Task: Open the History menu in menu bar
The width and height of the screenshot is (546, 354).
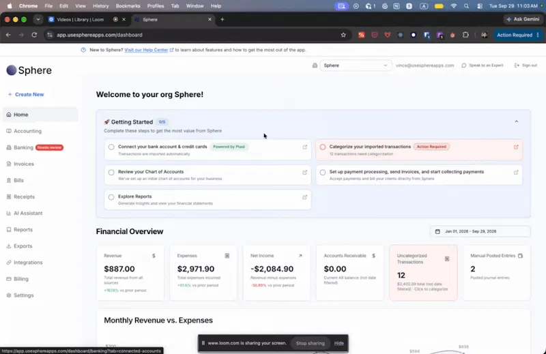Action: pyautogui.click(x=100, y=6)
